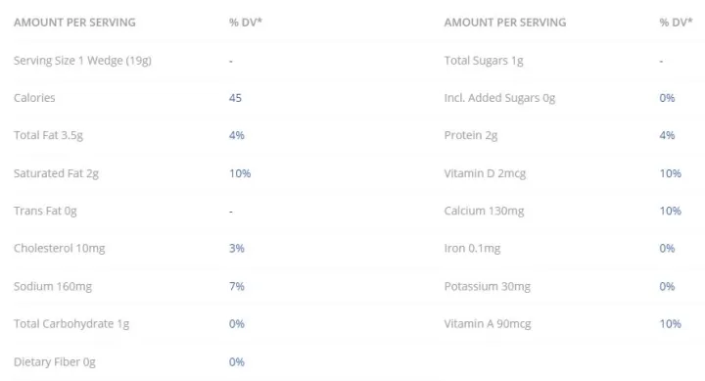Select the Protein 2g label
Screen dimensions: 705x381
(x=471, y=135)
